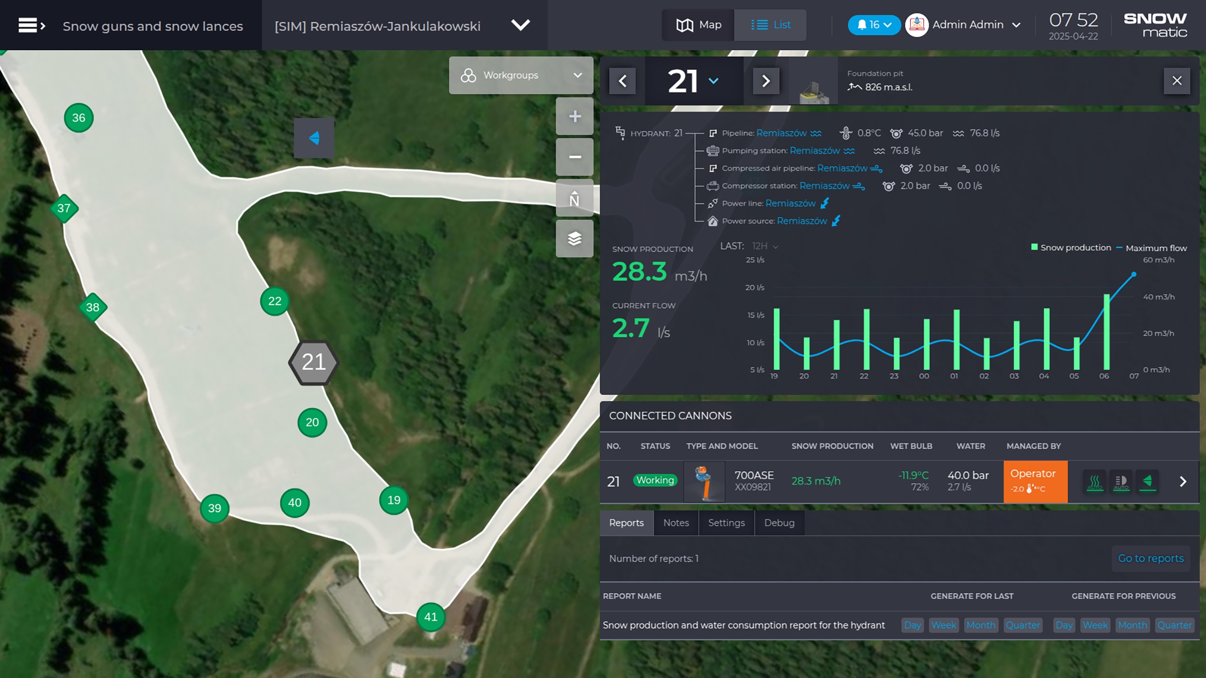Reset map orientation with north icon
Viewport: 1206px width, 678px height.
pyautogui.click(x=574, y=198)
